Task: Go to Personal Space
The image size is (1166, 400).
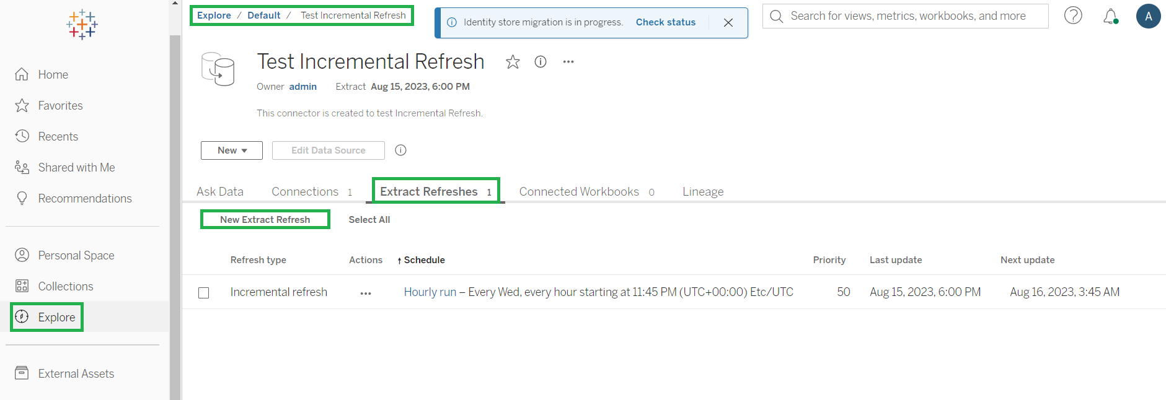Action: point(76,254)
